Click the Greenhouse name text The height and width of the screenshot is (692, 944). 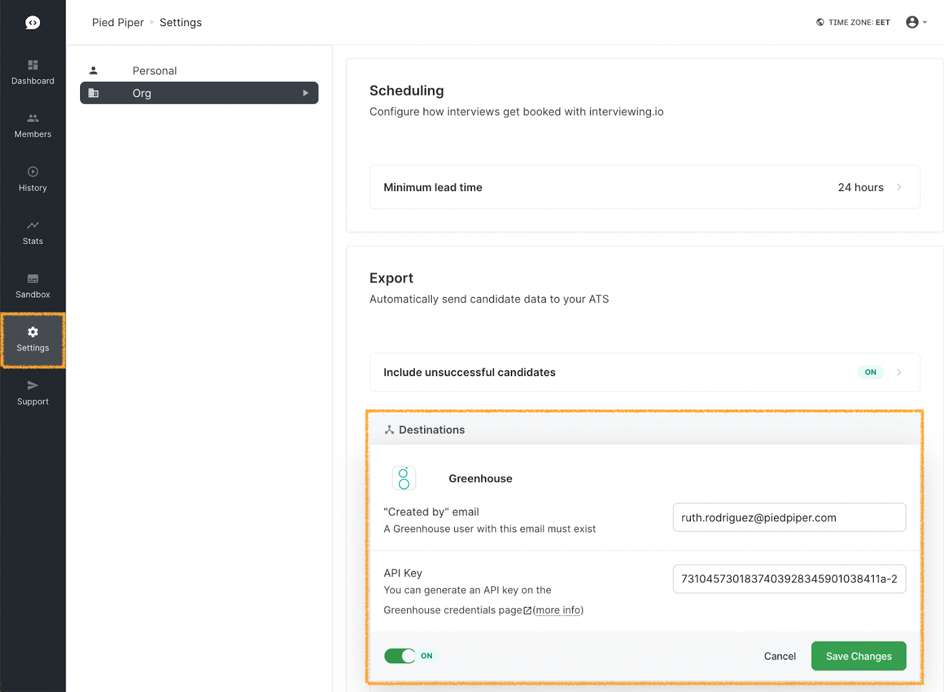pyautogui.click(x=480, y=479)
